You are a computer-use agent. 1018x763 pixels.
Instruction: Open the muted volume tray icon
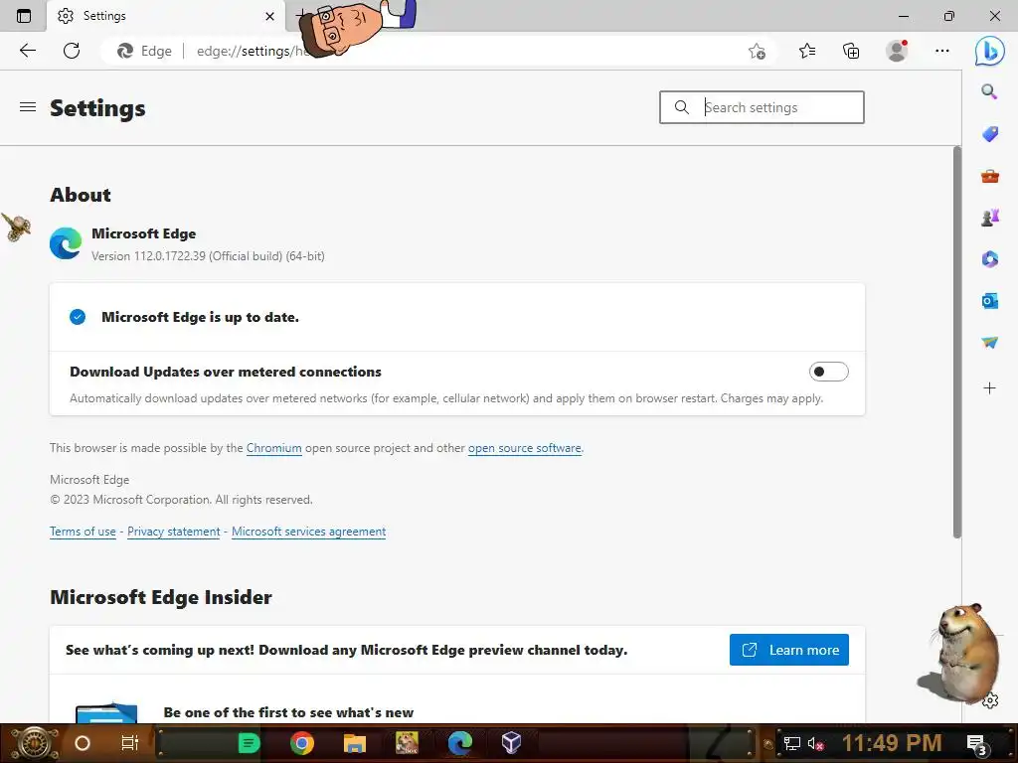pos(816,743)
